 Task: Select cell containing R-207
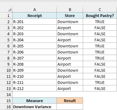(35, 58)
